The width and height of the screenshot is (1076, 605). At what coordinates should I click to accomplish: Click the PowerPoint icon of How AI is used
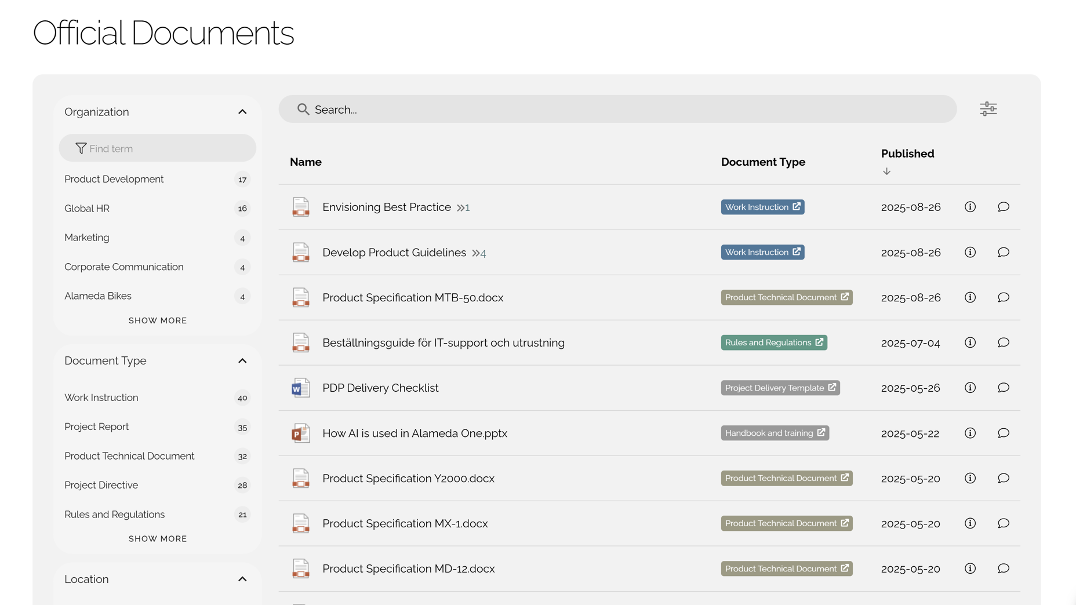pos(300,433)
